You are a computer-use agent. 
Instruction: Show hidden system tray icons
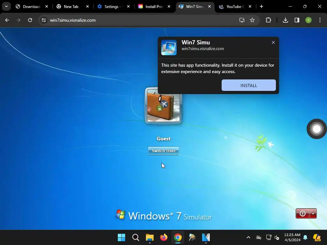[248, 237]
